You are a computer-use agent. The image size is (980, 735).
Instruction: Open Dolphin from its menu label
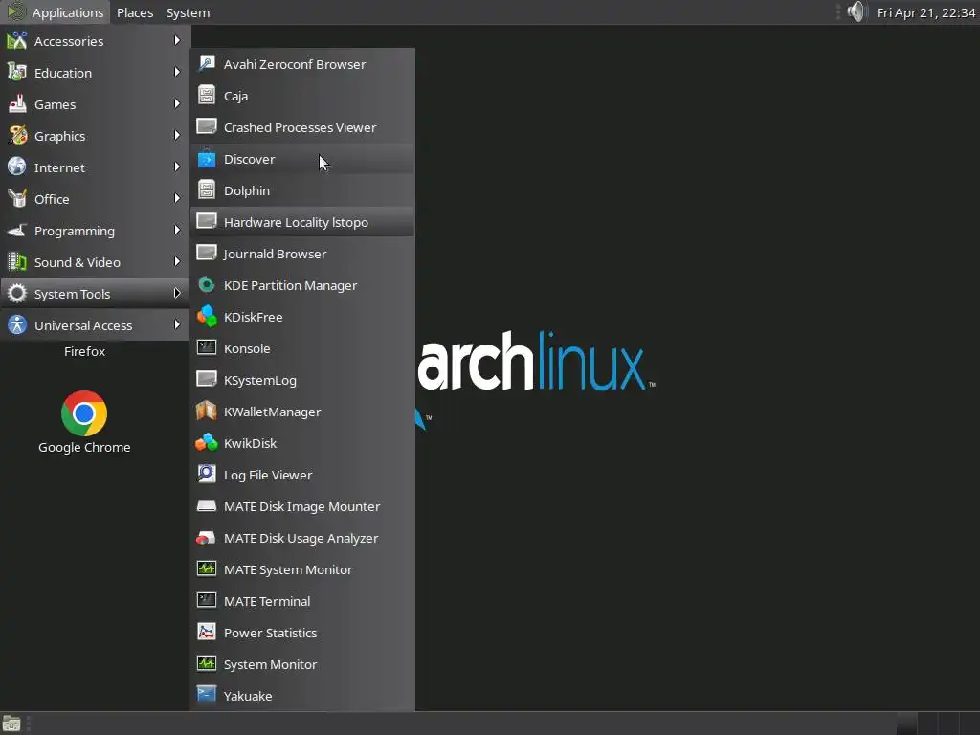pyautogui.click(x=247, y=190)
